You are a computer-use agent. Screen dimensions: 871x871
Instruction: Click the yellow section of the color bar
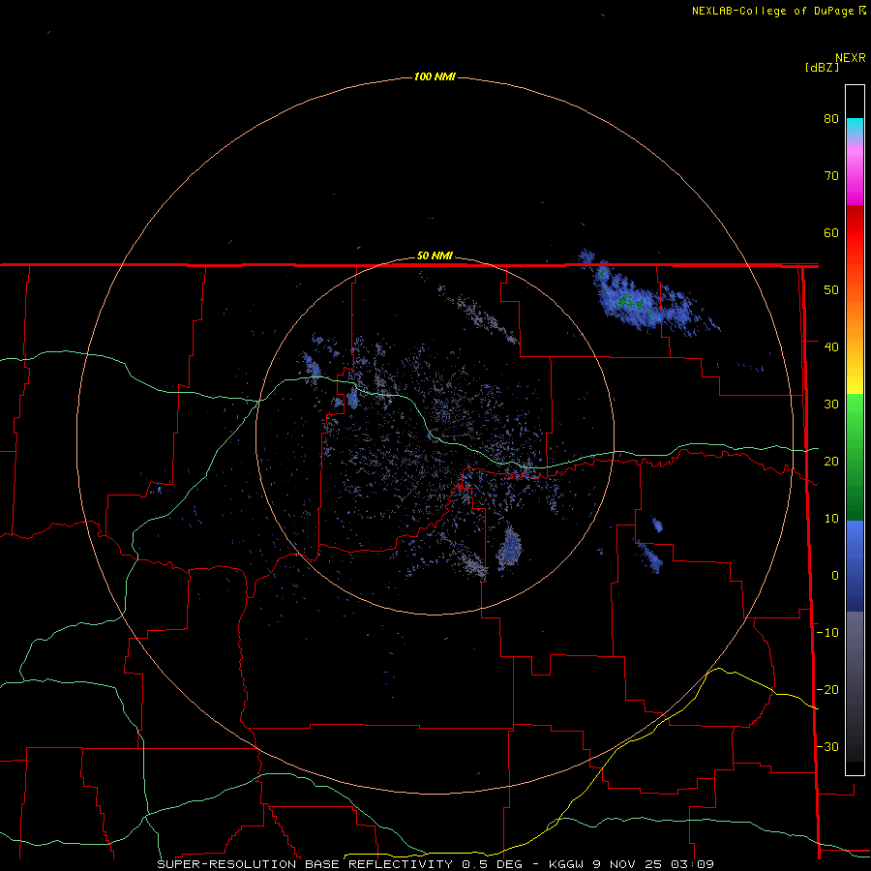(x=855, y=380)
